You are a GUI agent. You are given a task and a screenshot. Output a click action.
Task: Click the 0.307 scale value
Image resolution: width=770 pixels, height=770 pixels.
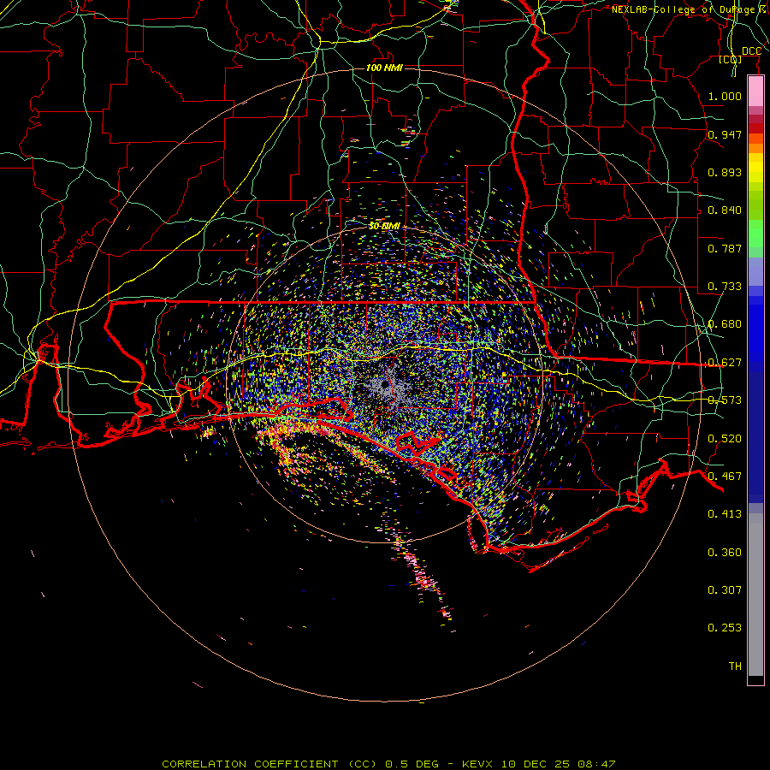(725, 590)
